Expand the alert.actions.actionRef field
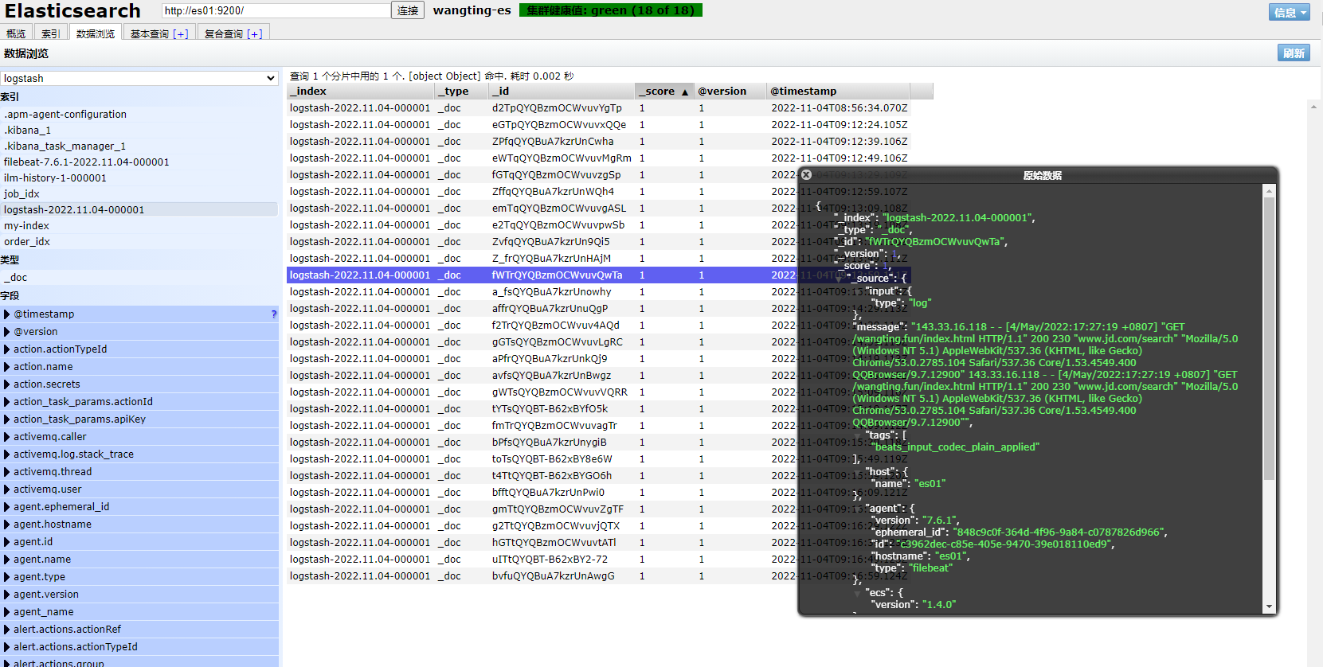Image resolution: width=1323 pixels, height=667 pixels. coord(7,630)
